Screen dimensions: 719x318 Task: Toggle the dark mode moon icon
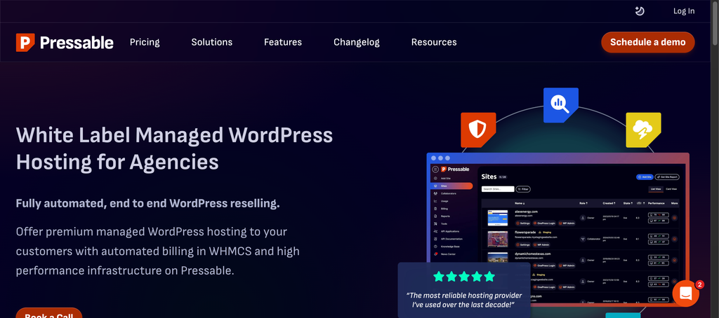tap(640, 11)
